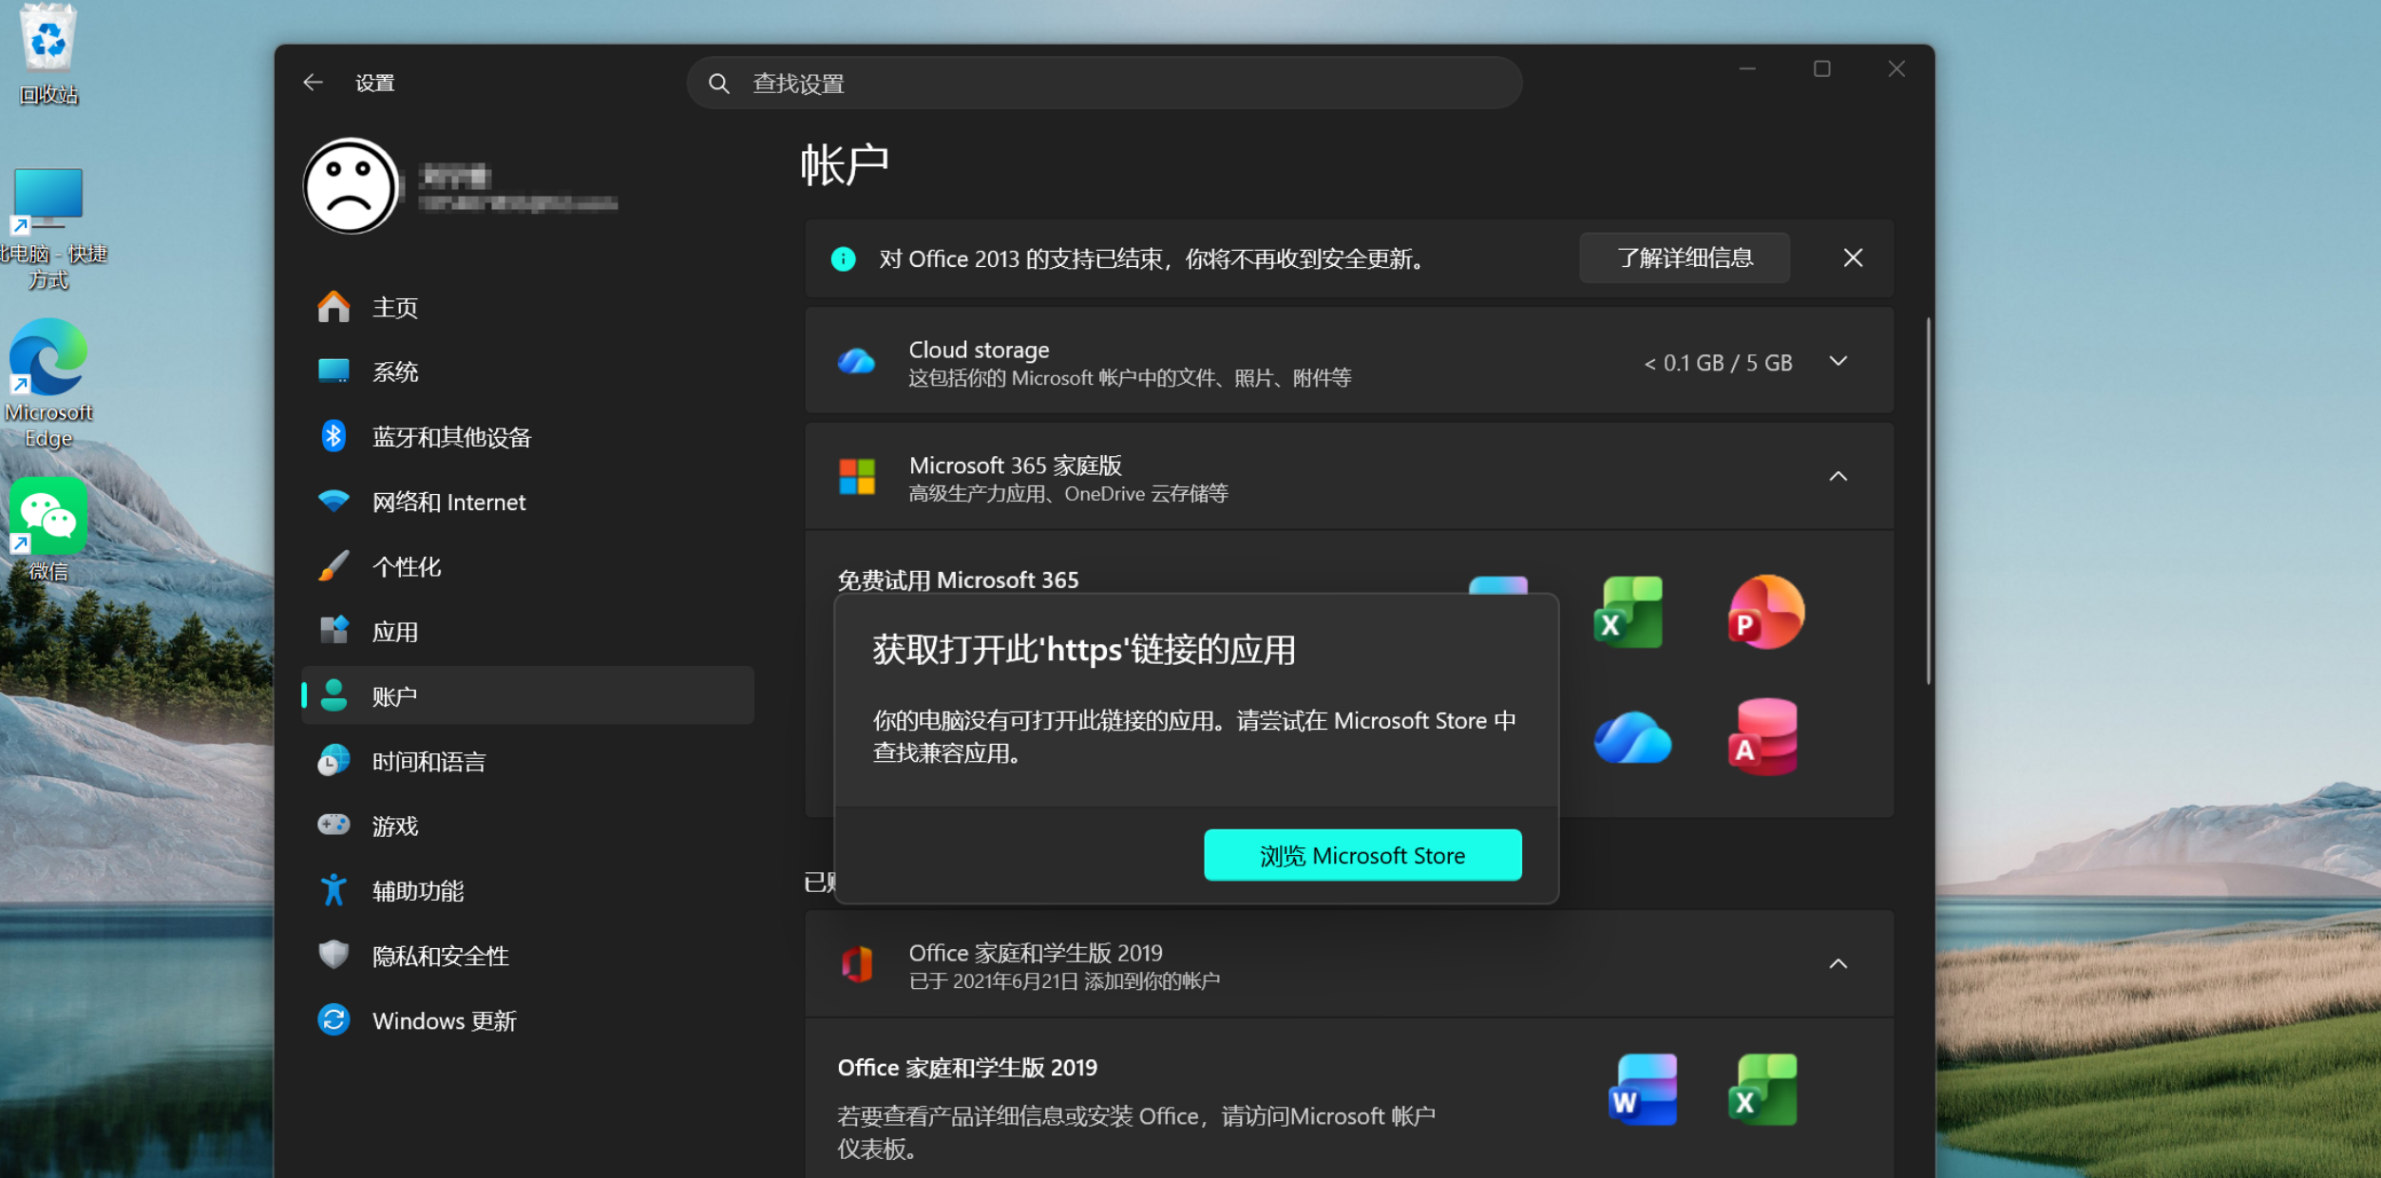The width and height of the screenshot is (2381, 1178).
Task: Open 游戏 settings page
Action: pos(527,826)
